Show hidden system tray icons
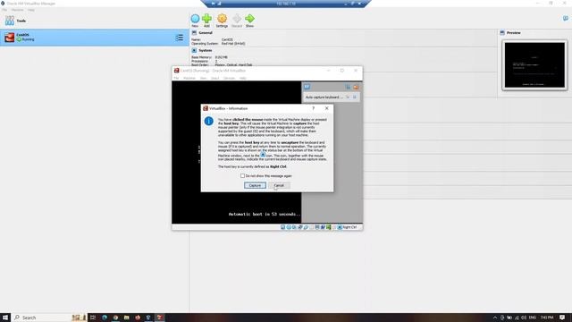572x322 pixels. [495, 318]
